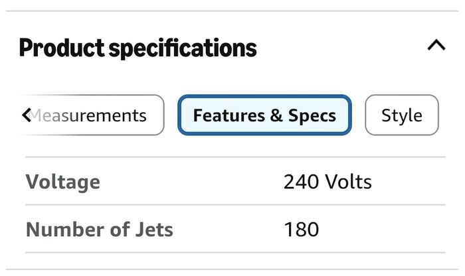
Task: Click the word "Features" in the selected tab
Action: tap(229, 115)
